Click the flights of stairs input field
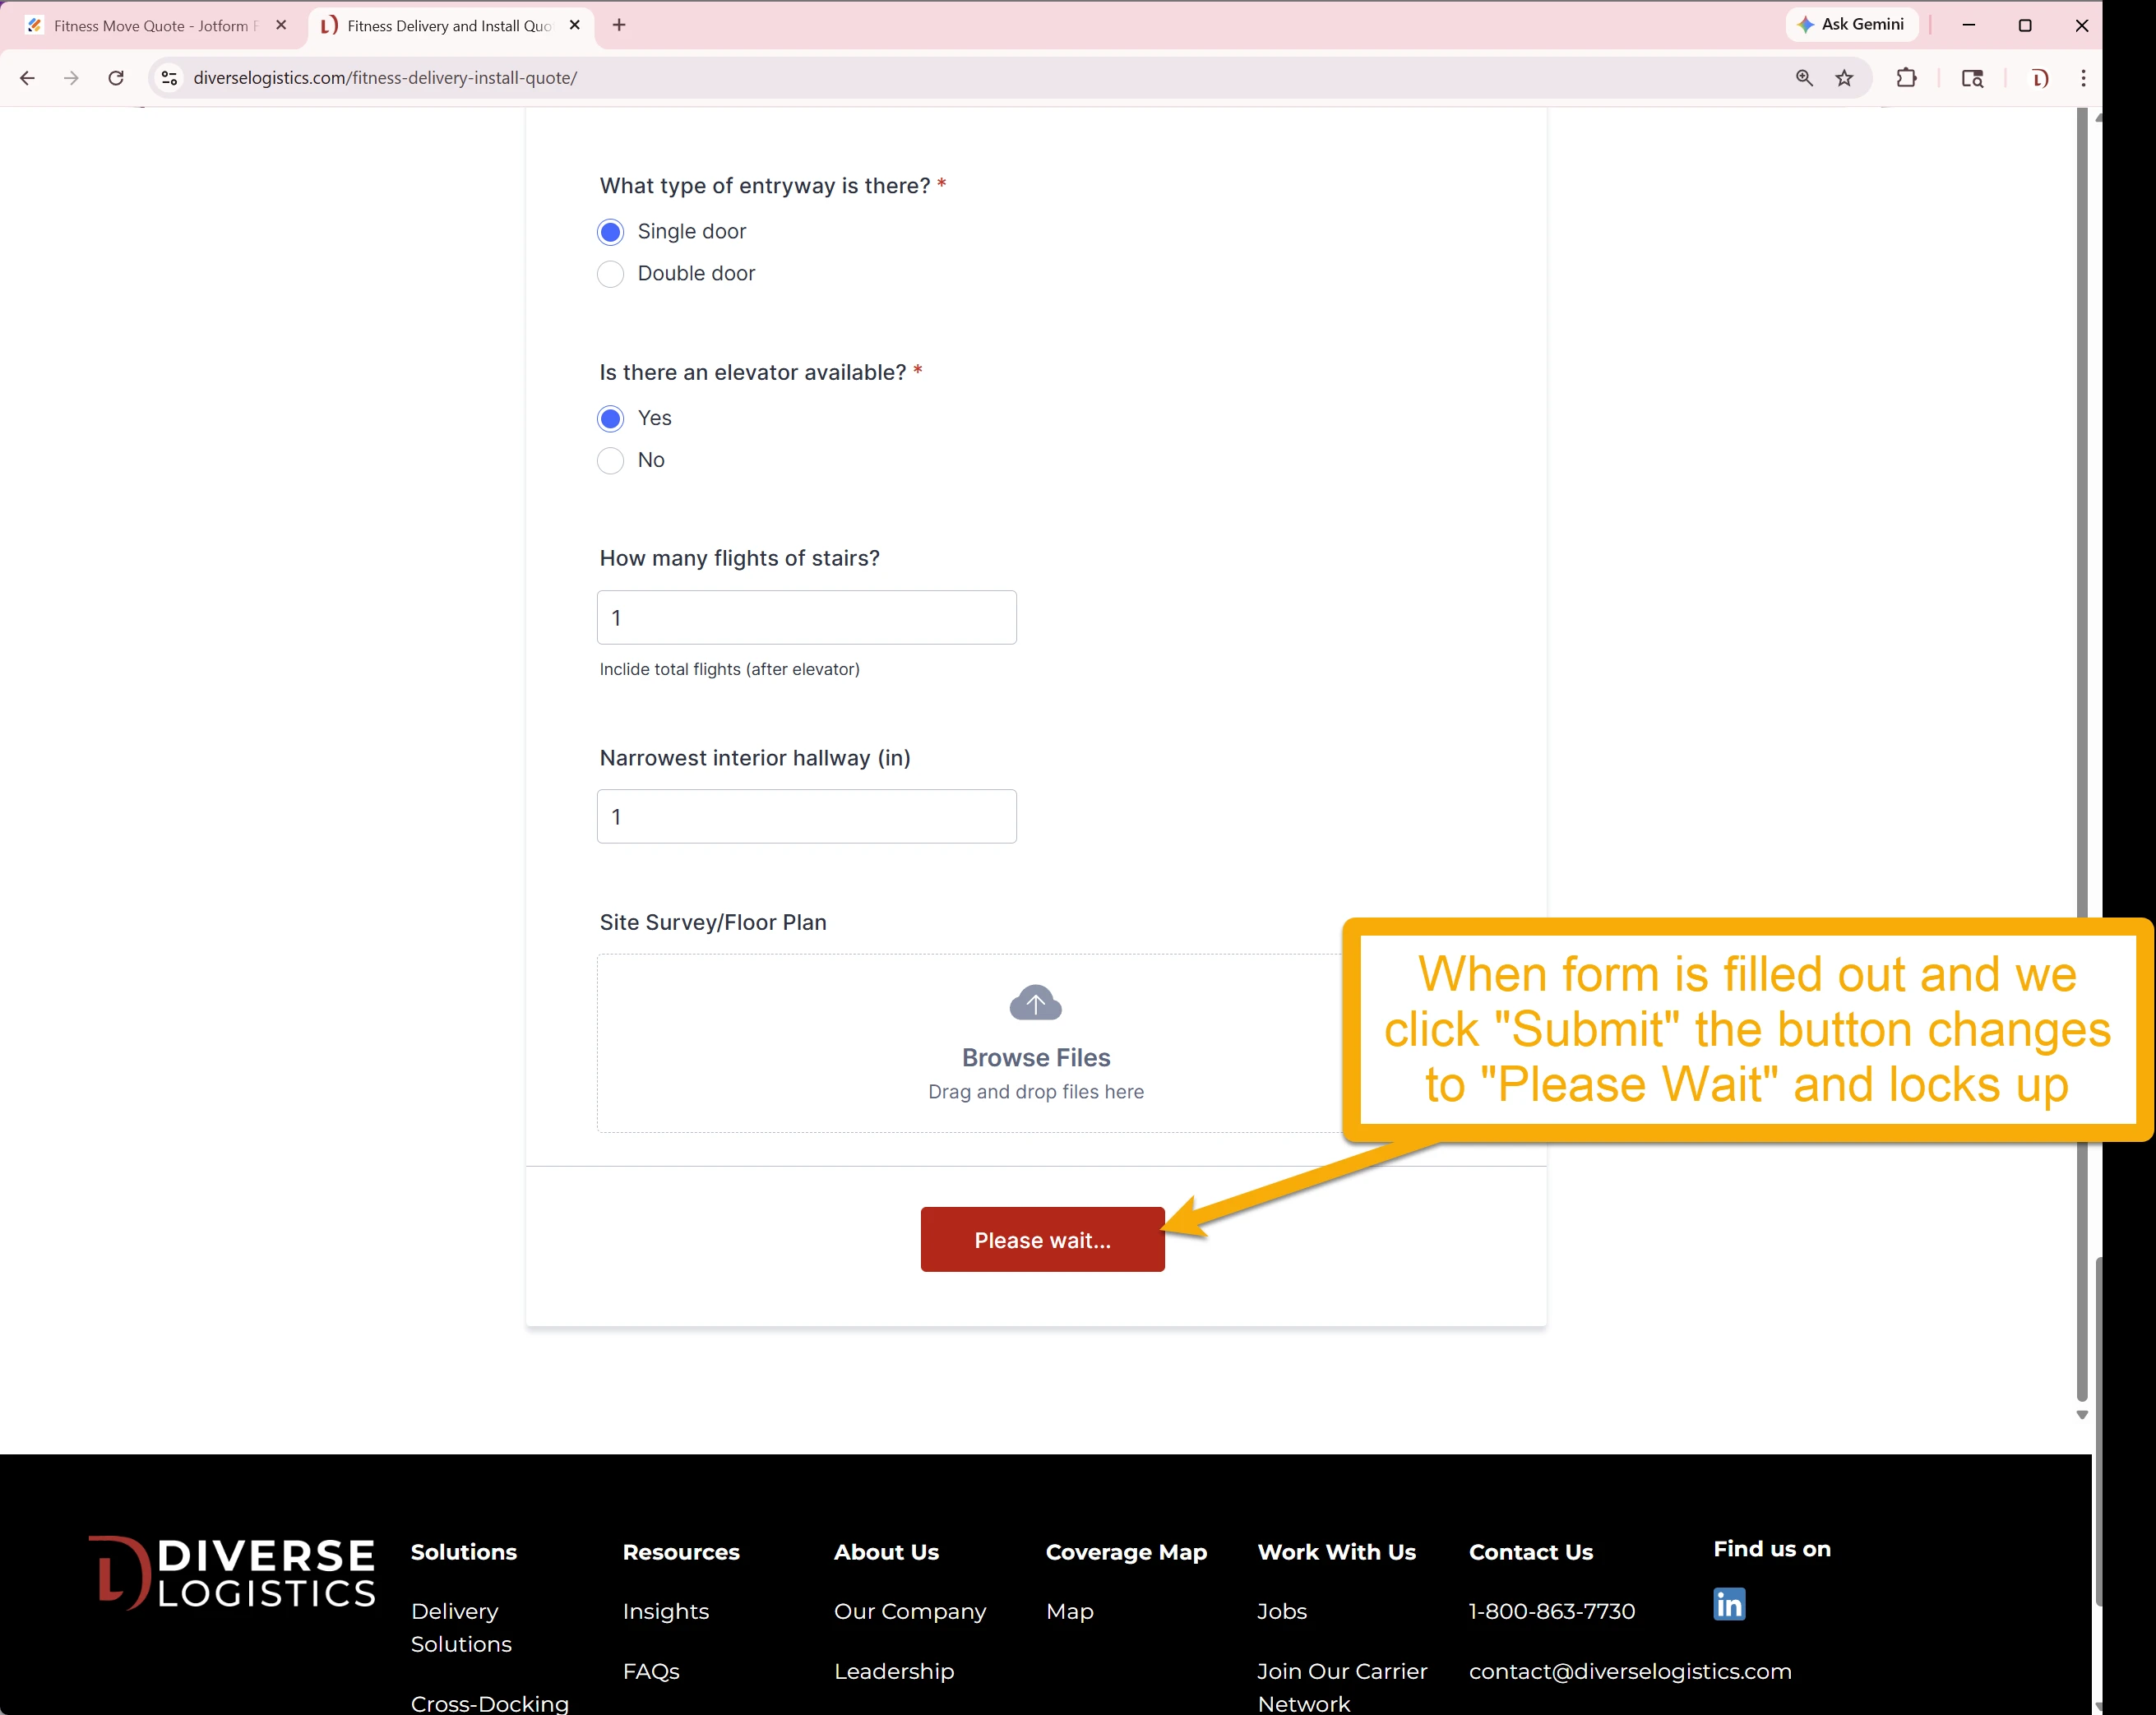The height and width of the screenshot is (1715, 2156). 806,617
